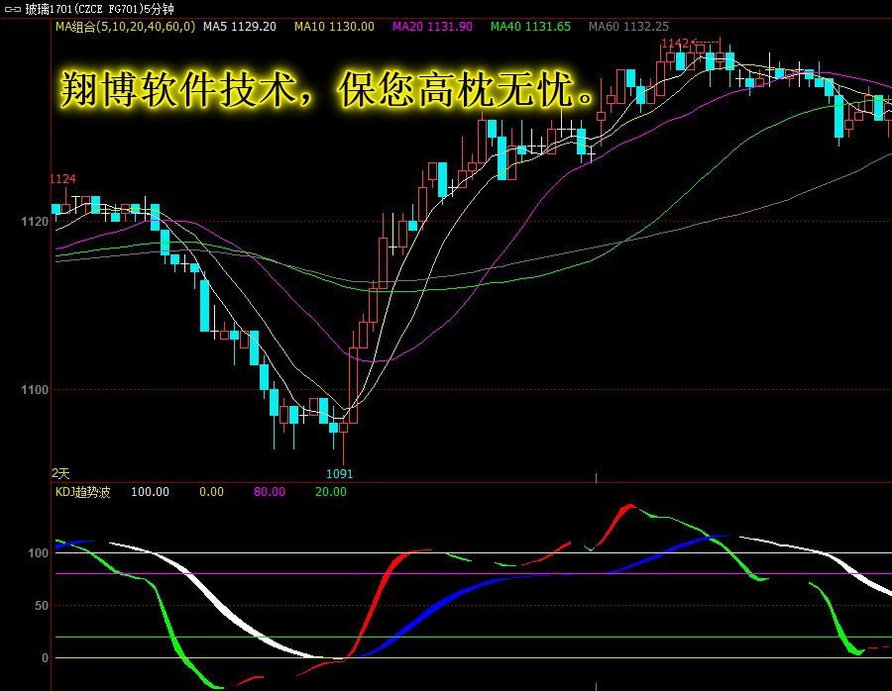This screenshot has height=691, width=892.
Task: Click the link icon beside the chart title
Action: point(13,9)
